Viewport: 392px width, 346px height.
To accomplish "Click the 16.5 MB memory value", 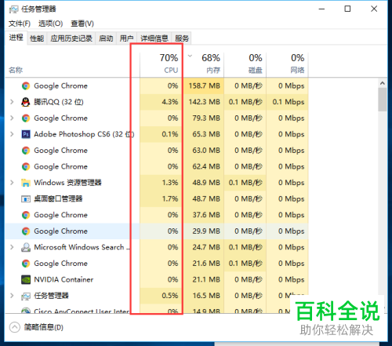I will (x=206, y=296).
